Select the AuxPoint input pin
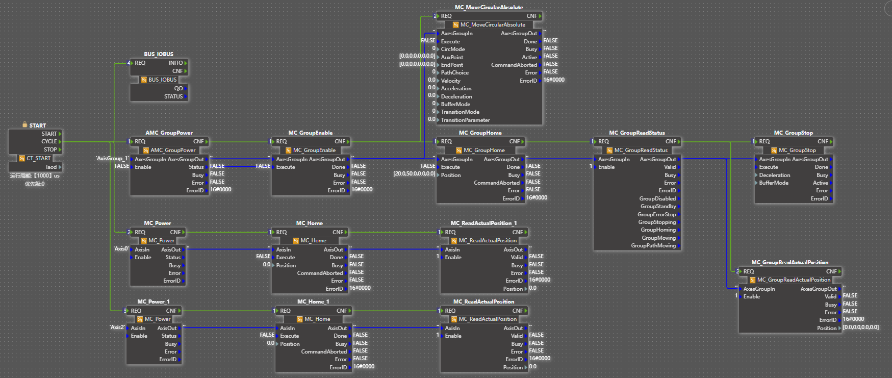This screenshot has width=892, height=378. click(450, 57)
